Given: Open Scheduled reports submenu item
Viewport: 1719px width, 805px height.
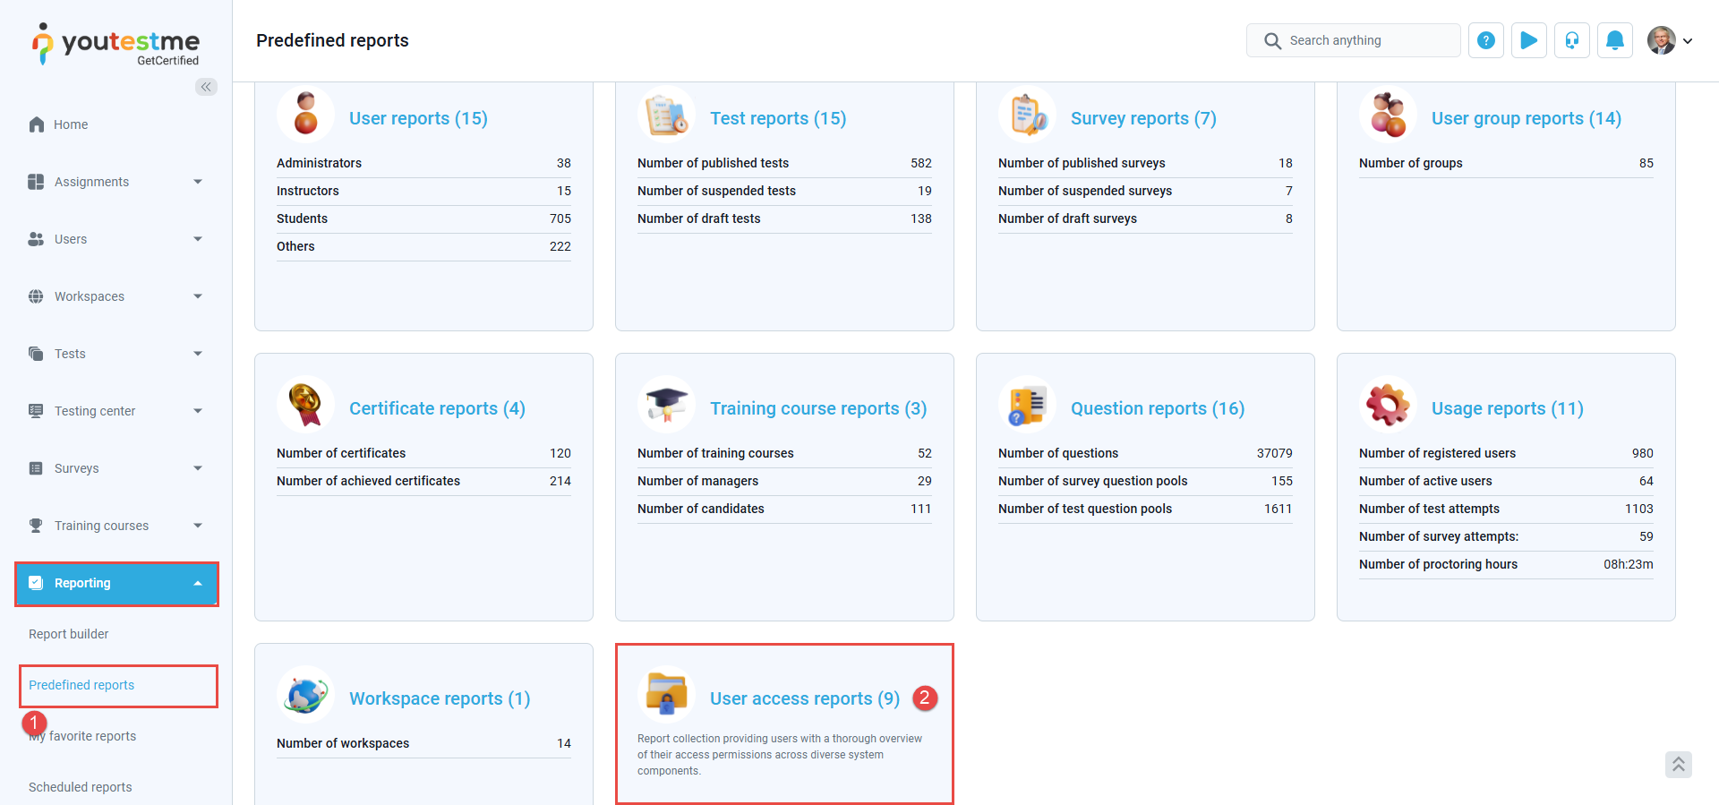Looking at the screenshot, I should [81, 787].
